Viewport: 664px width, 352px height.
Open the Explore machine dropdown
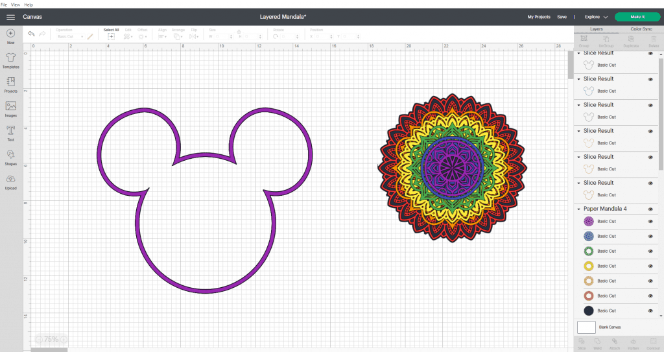596,17
